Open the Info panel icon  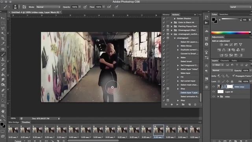[206, 44]
